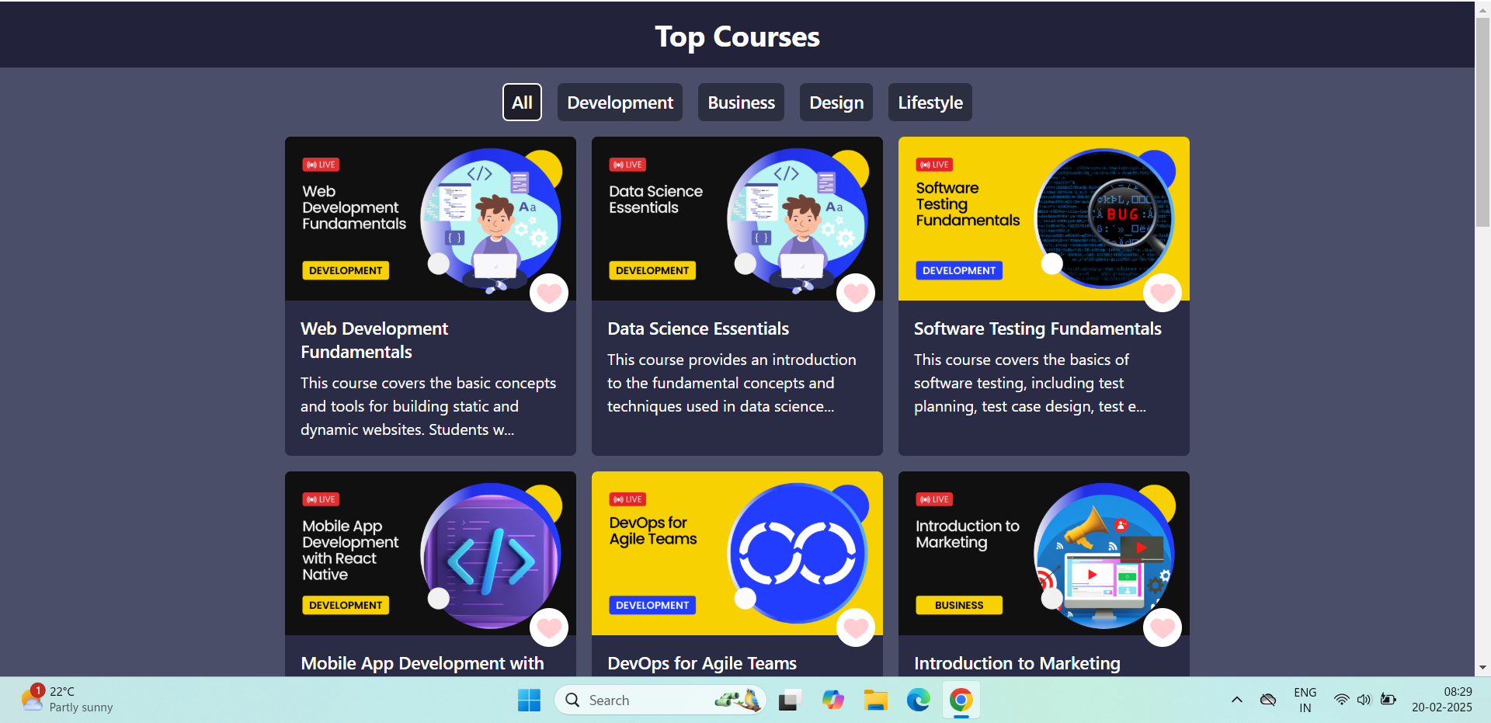Click DEVELOPMENT tag on Data Science card
Screen dimensions: 1491x723
point(652,270)
